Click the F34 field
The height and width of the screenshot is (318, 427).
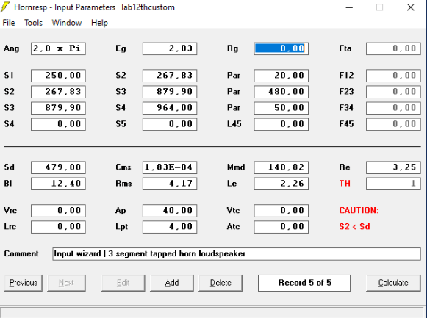pos(393,108)
